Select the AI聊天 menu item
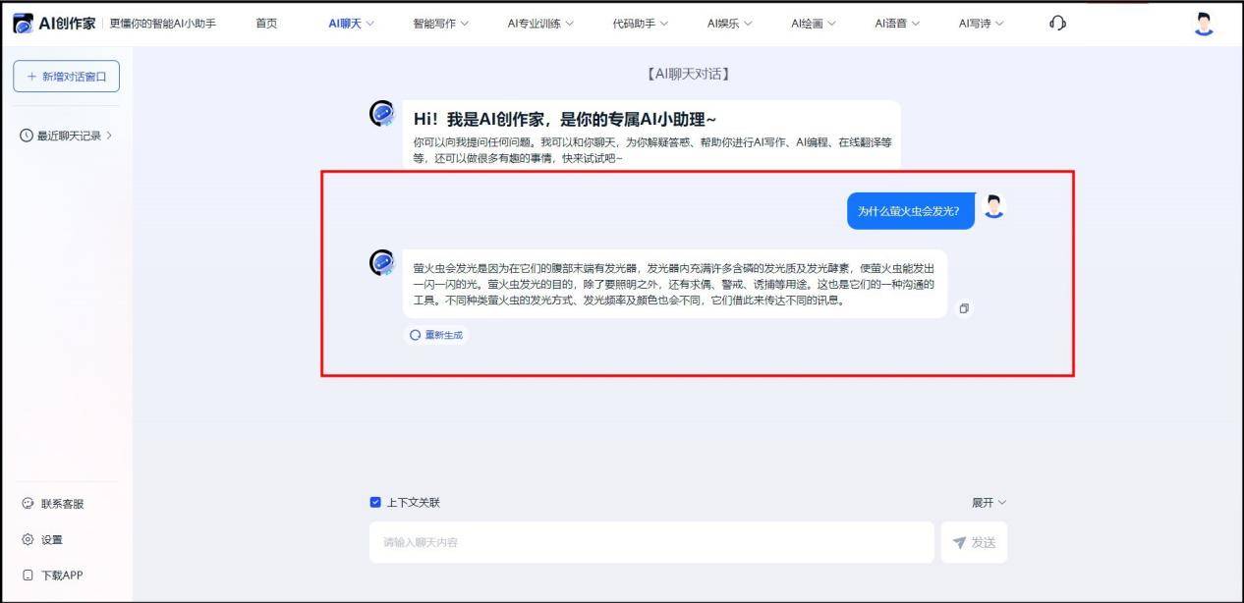Viewport: 1244px width, 603px height. (351, 24)
